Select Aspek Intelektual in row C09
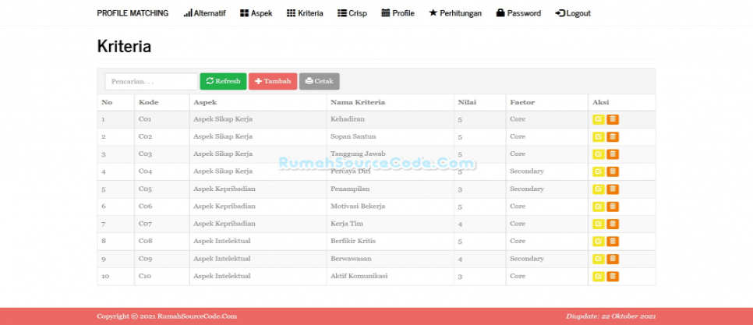Viewport: 753px width, 325px height. pos(222,259)
